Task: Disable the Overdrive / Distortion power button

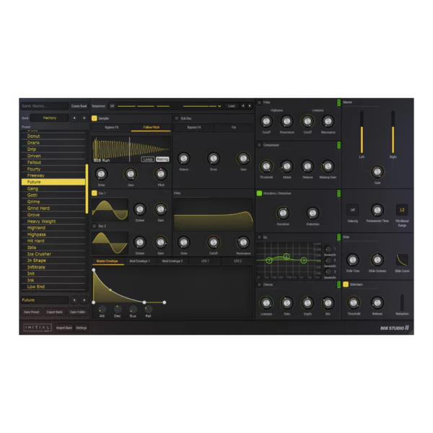Action: pos(259,193)
